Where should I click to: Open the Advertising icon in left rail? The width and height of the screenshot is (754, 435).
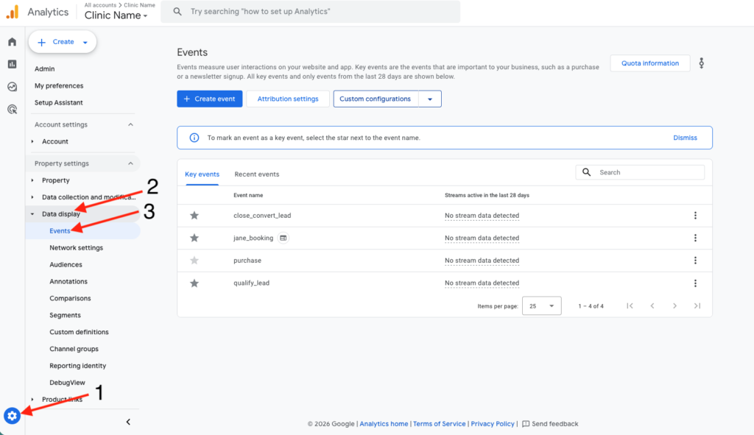coord(12,109)
